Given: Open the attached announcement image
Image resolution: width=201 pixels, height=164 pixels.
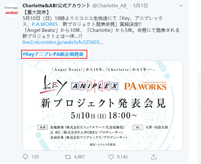Looking at the screenshot, I should click(x=103, y=105).
